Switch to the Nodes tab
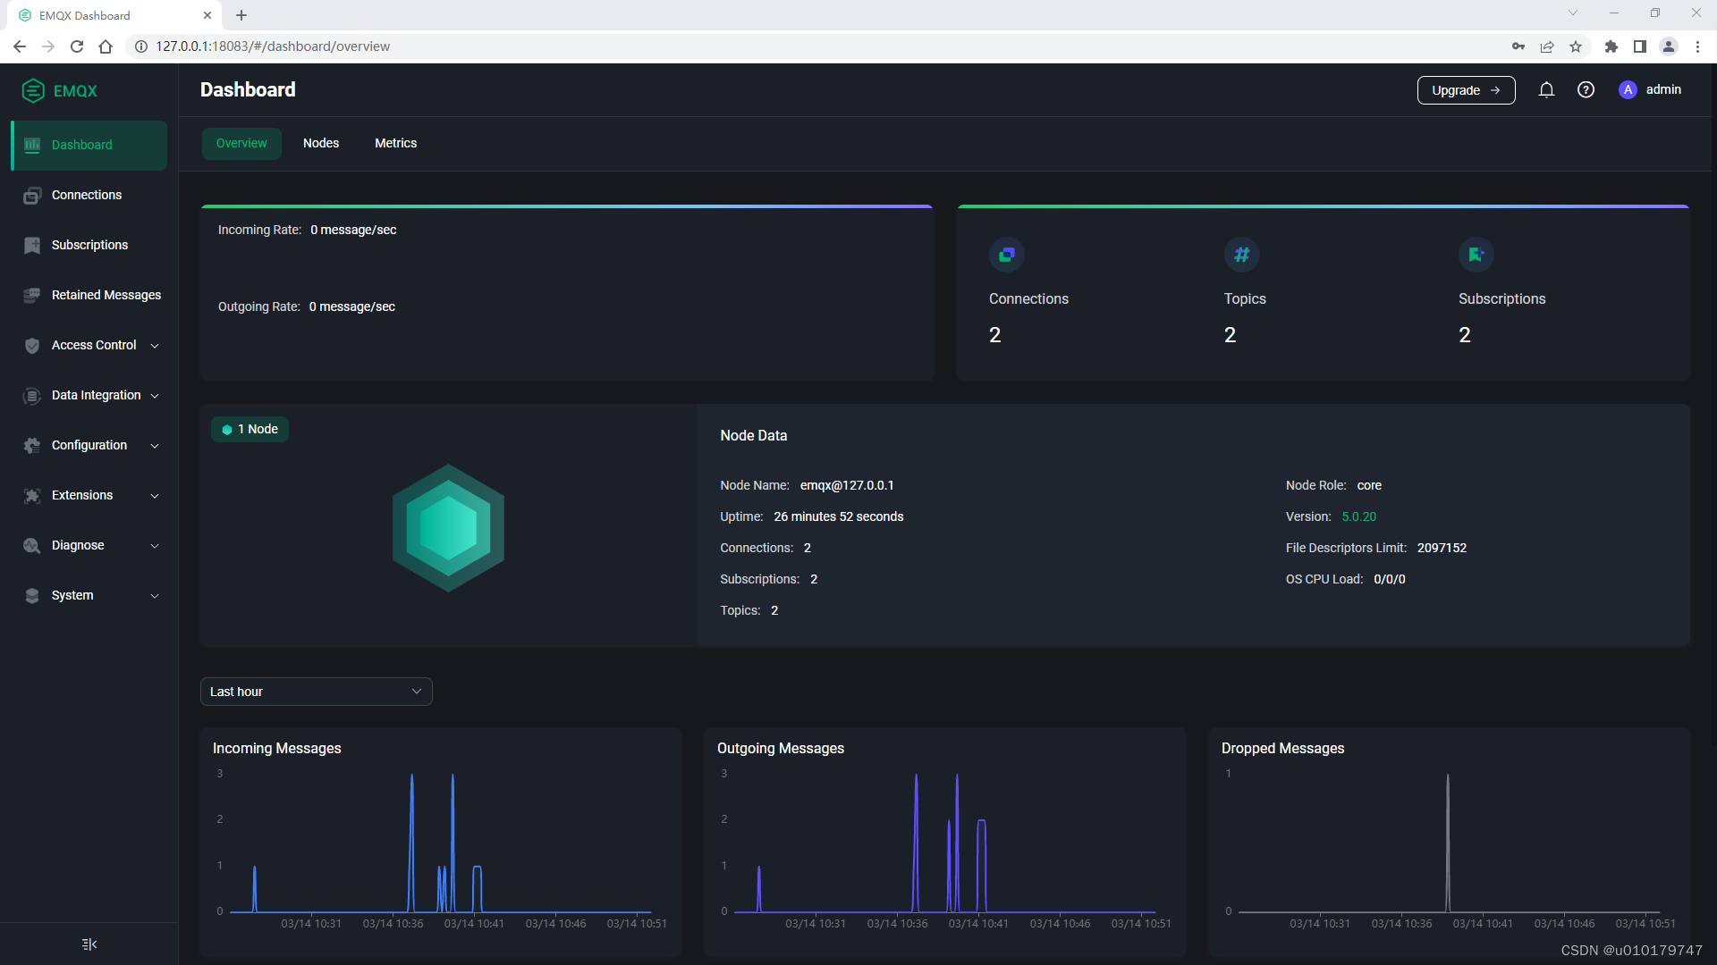 tap(320, 143)
